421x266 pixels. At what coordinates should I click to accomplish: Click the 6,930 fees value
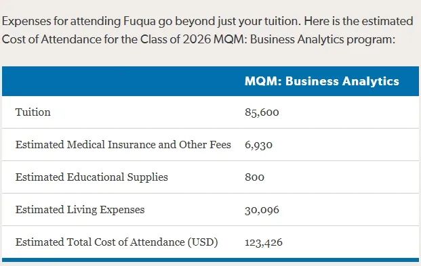tap(258, 145)
